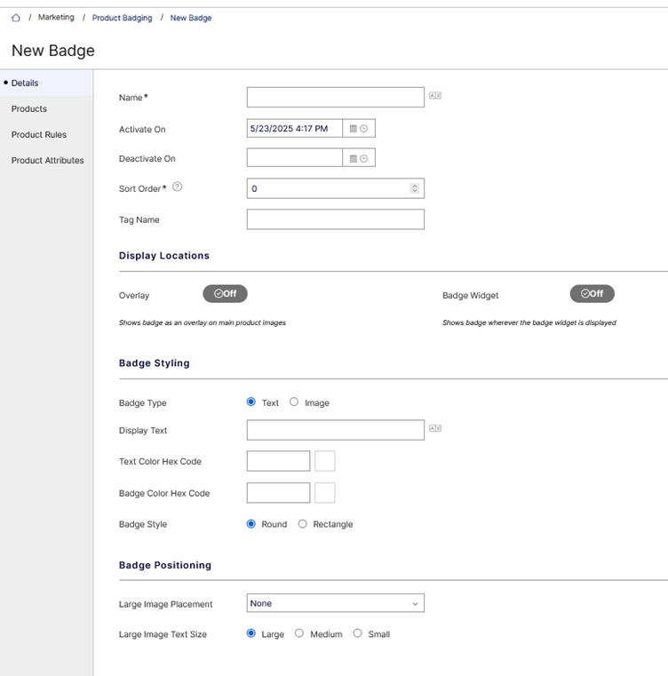The image size is (668, 676).
Task: Open the calendar picker for Activate On
Action: tap(353, 129)
